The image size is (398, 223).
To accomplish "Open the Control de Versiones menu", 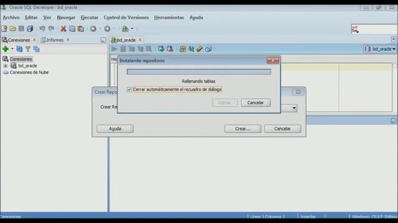I will point(126,17).
